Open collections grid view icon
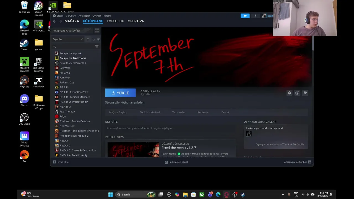 97,30
